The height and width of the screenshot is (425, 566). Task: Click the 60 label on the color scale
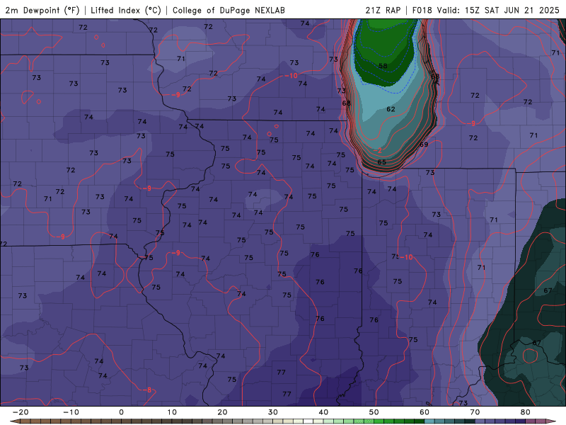tap(424, 412)
